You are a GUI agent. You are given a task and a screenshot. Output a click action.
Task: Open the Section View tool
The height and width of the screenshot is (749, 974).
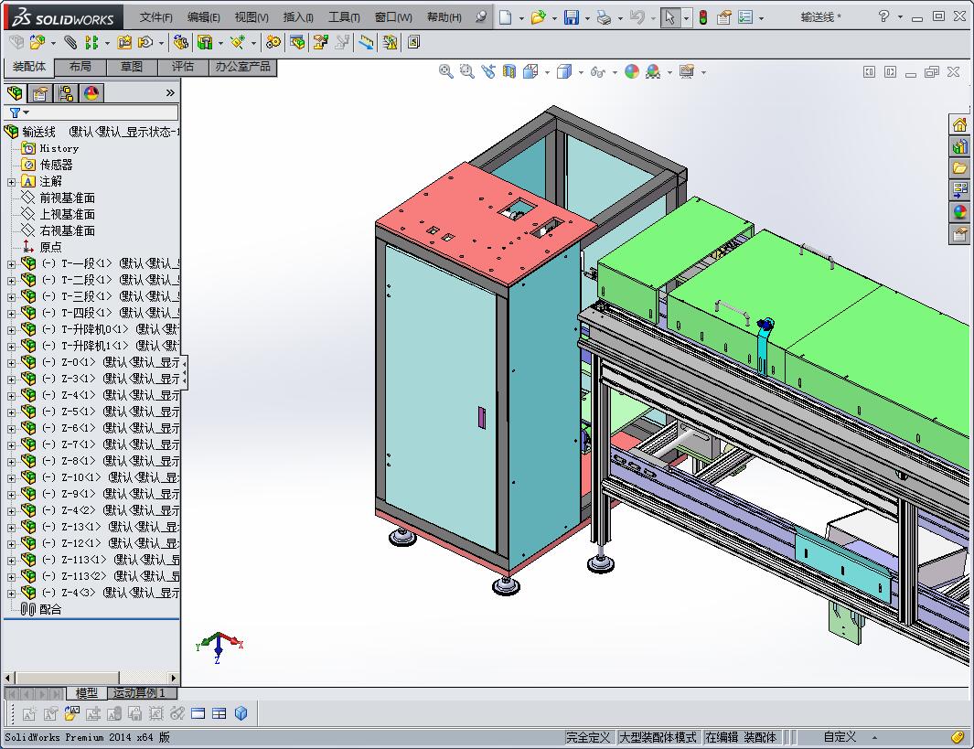click(509, 71)
